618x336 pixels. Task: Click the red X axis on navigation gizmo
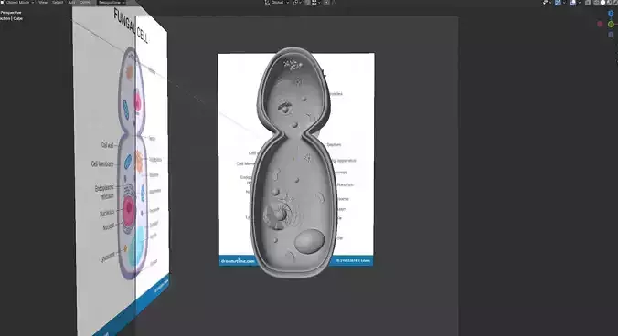click(x=600, y=24)
